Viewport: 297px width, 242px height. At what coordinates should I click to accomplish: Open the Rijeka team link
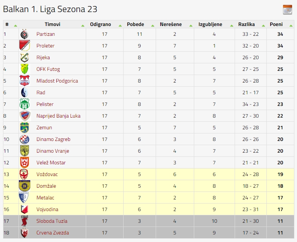(43, 57)
